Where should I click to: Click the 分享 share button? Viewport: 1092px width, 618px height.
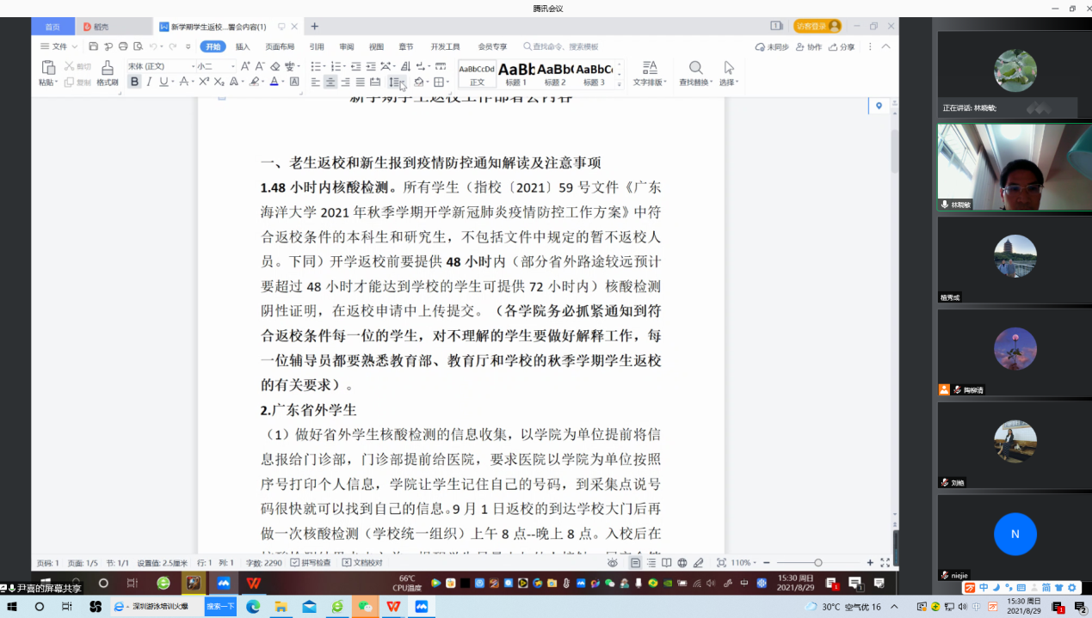(842, 46)
